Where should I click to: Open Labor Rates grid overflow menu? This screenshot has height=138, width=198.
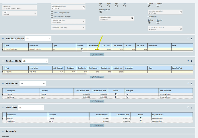coord(191,108)
